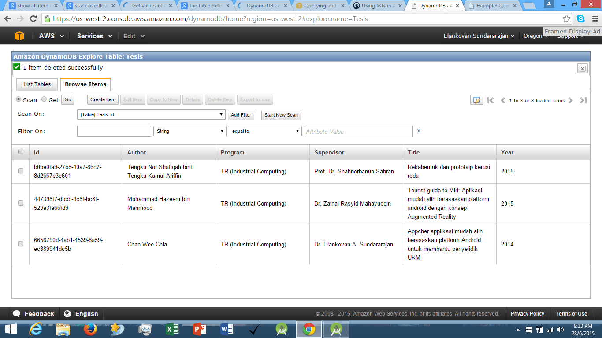Open the Oregon region dropdown
The image size is (602, 338).
(535, 36)
